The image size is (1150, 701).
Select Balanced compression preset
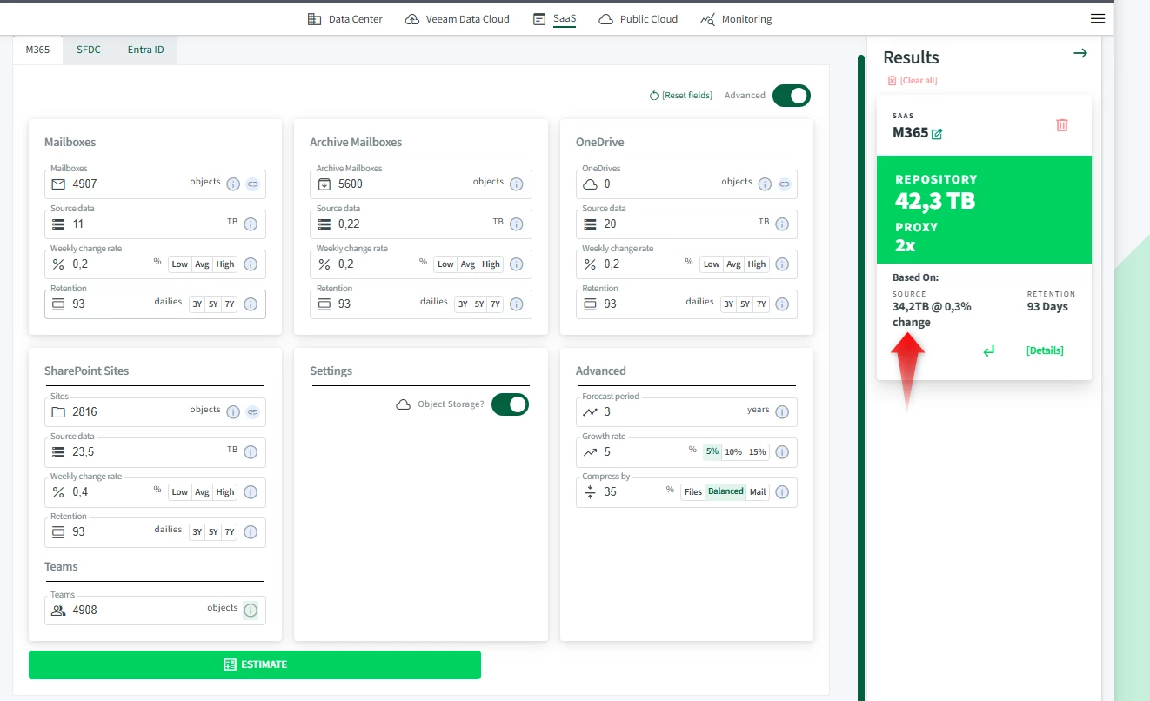point(725,492)
